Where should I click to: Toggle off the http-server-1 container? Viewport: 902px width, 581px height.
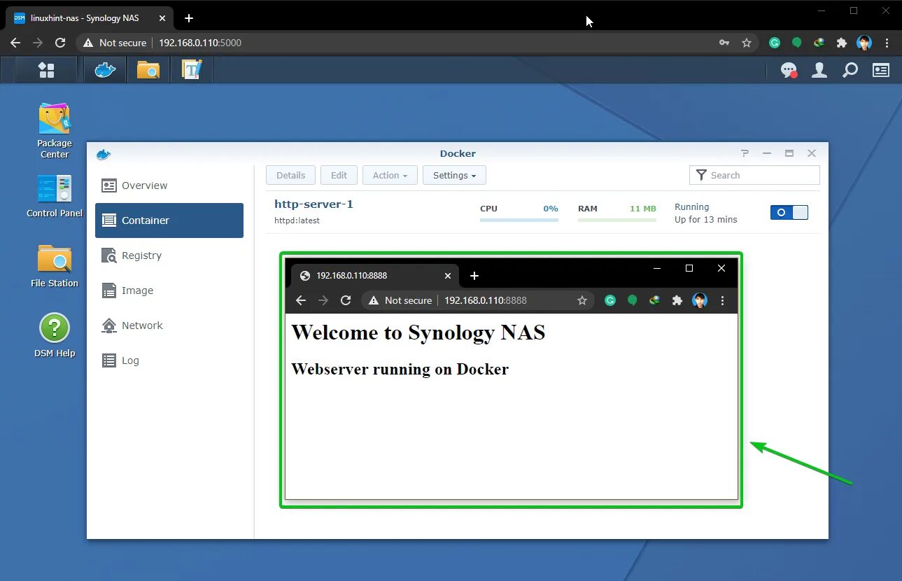(x=789, y=212)
